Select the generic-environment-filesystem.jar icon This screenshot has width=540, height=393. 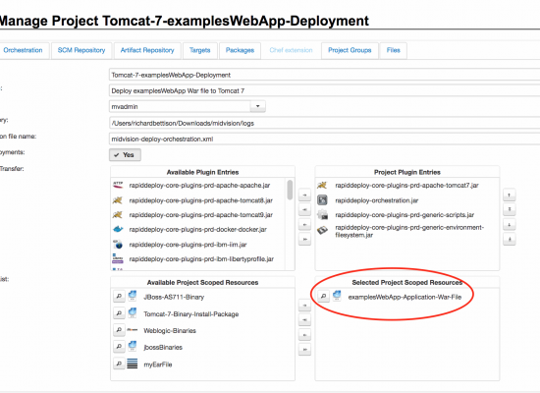click(322, 230)
